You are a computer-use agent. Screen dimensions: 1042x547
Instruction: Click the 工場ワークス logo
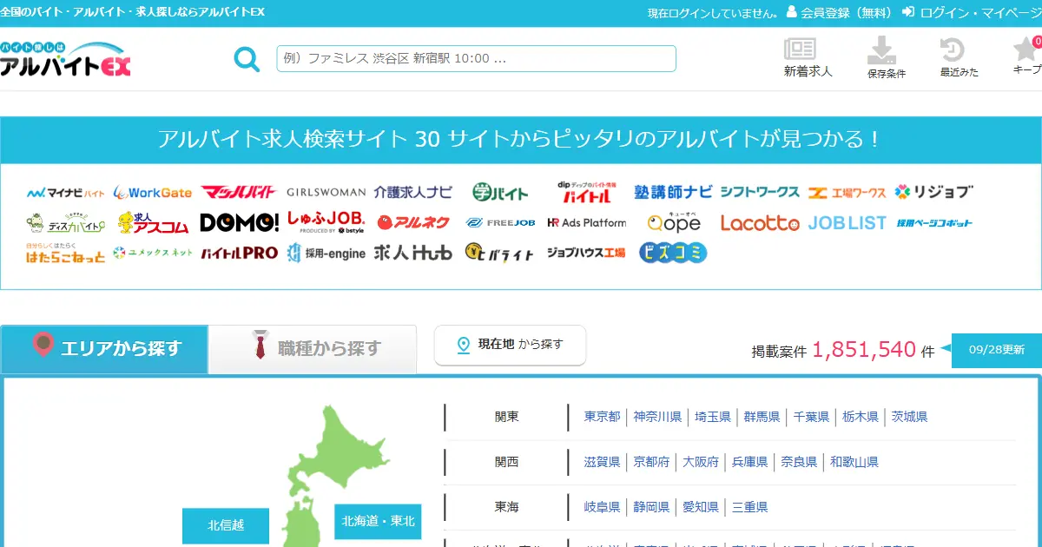point(847,192)
